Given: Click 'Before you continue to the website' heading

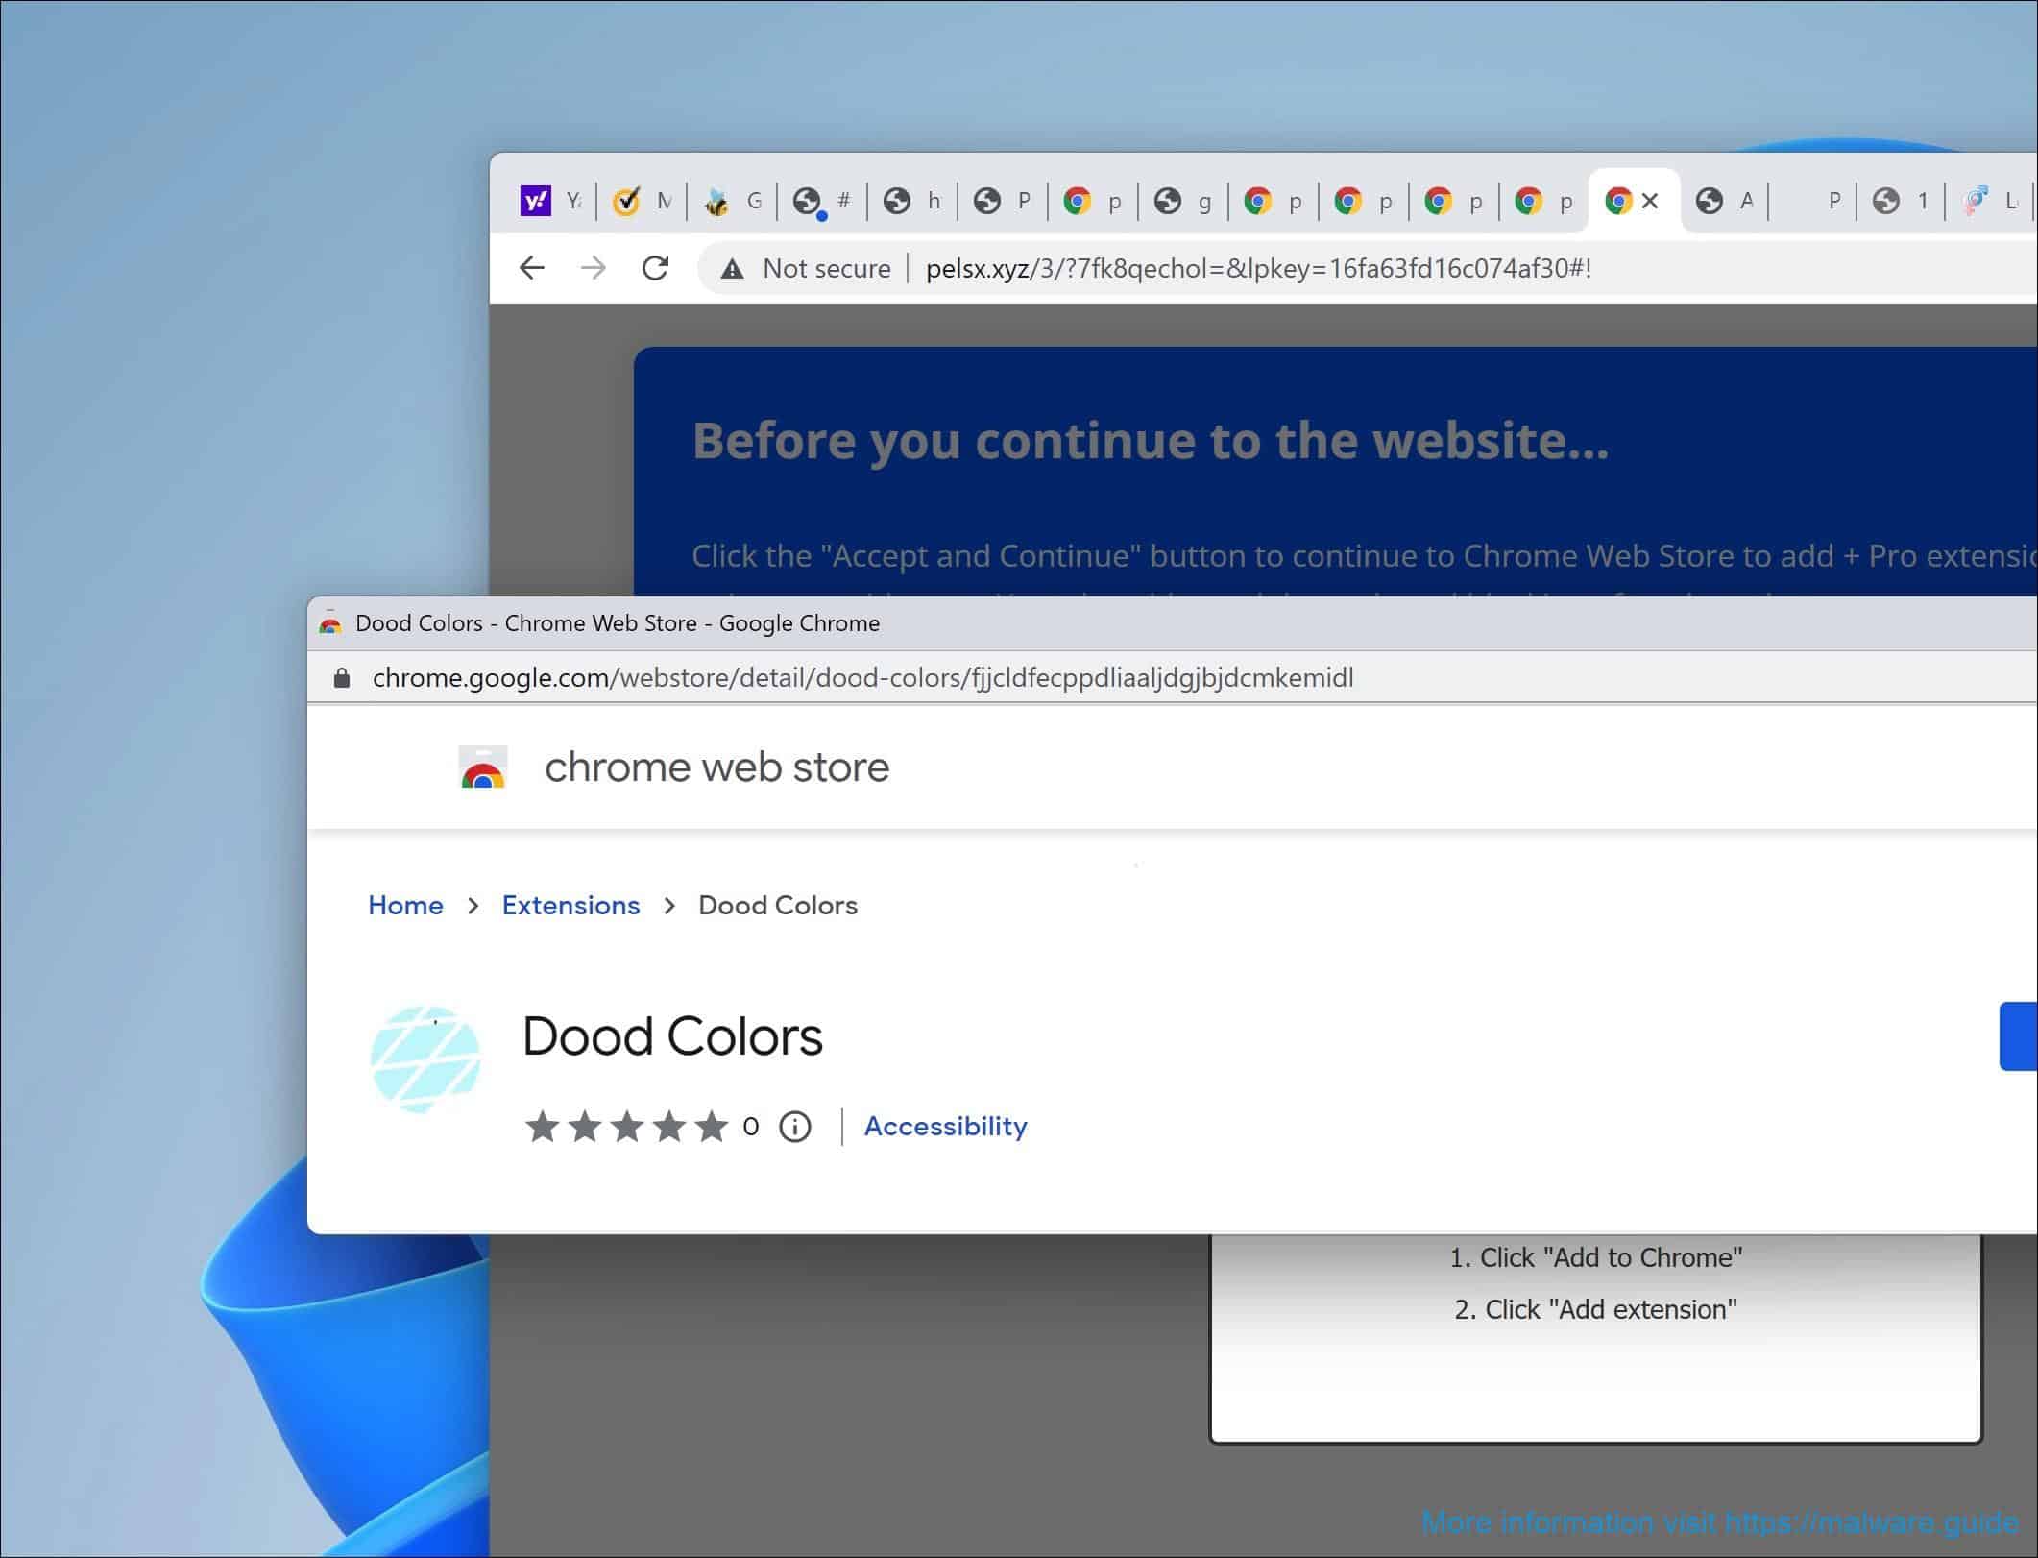Looking at the screenshot, I should pos(1150,441).
